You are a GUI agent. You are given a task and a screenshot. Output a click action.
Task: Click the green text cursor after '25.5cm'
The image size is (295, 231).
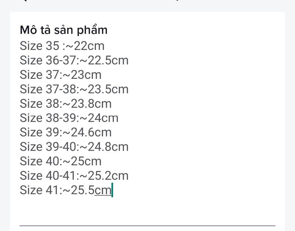112,190
